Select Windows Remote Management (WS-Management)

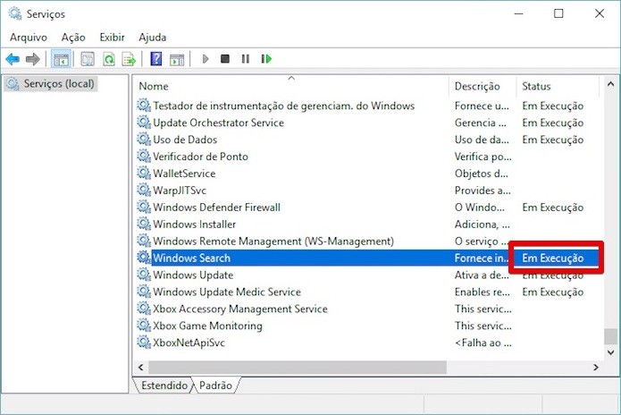click(273, 241)
